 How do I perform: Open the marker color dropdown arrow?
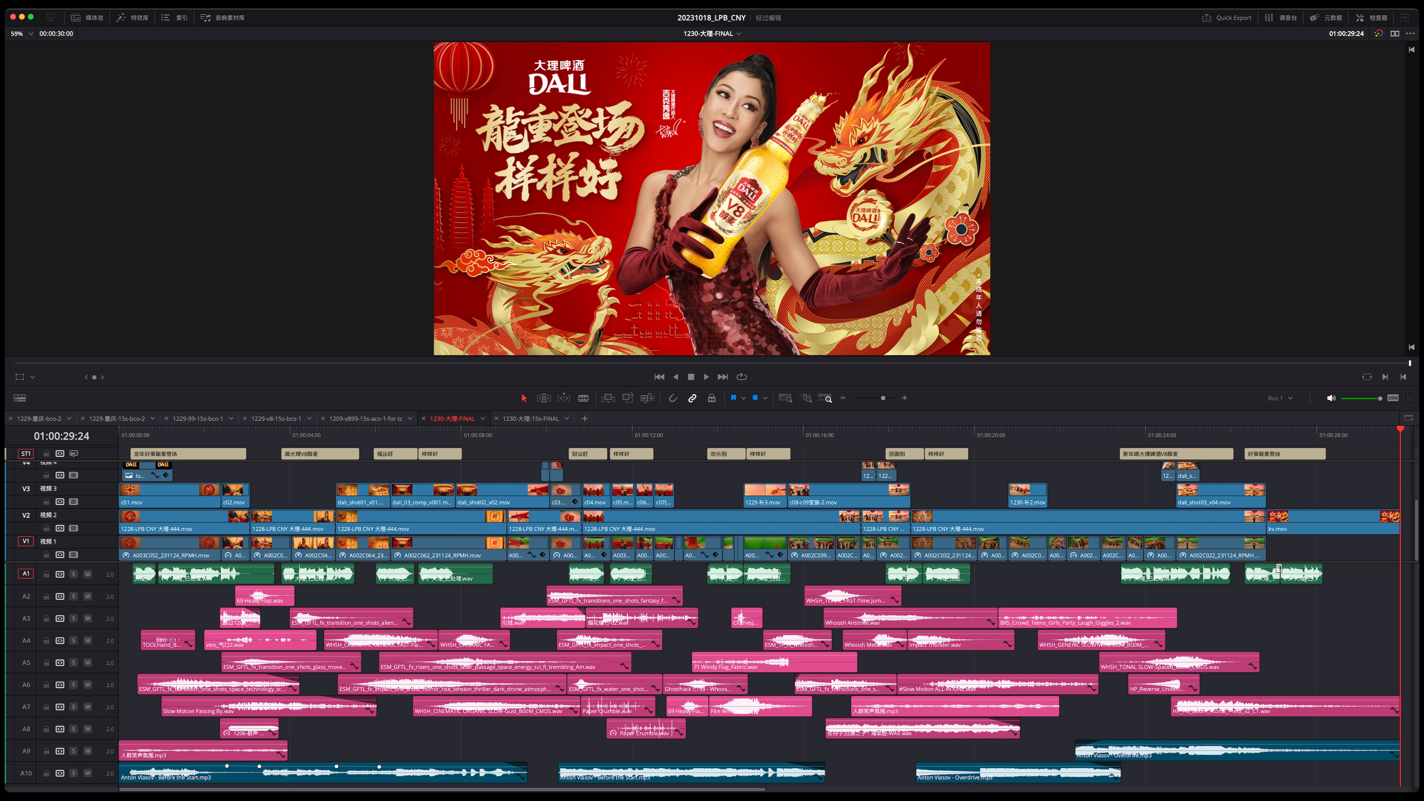tap(765, 398)
